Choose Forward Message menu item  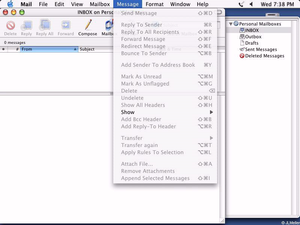[x=165, y=39]
